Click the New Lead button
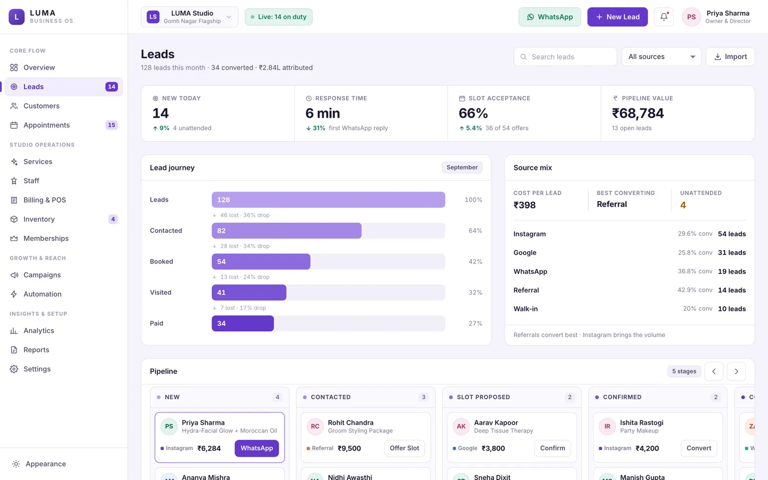The width and height of the screenshot is (768, 480). point(617,17)
